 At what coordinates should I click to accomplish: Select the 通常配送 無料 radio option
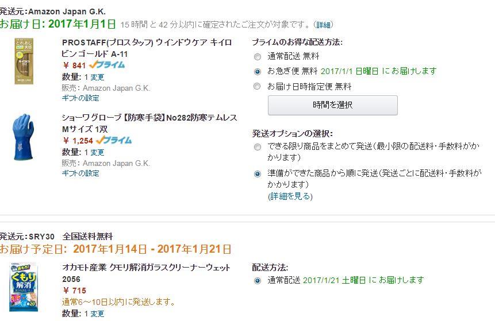[x=258, y=57]
